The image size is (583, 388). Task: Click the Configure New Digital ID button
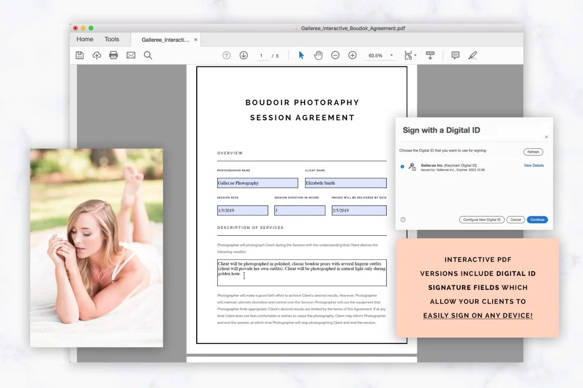[482, 220]
